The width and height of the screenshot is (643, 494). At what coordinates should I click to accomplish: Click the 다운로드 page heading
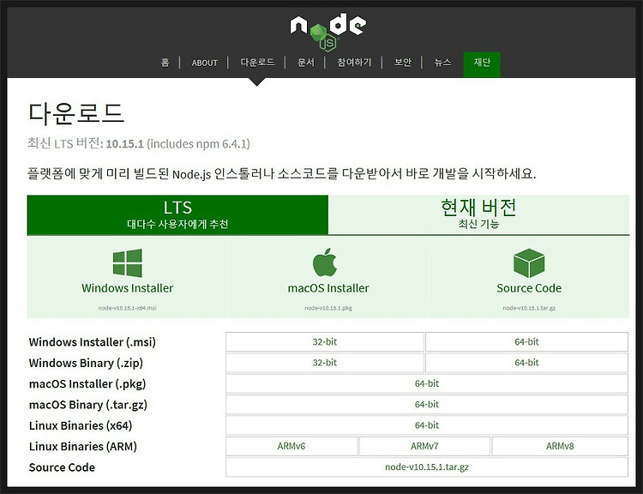75,113
